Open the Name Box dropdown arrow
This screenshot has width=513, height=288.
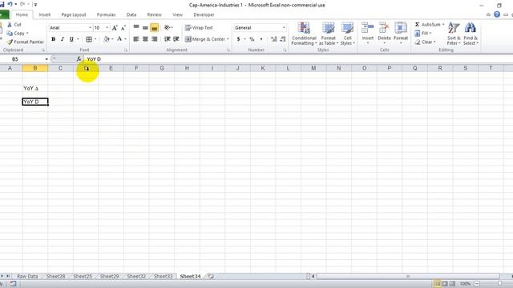coord(46,59)
